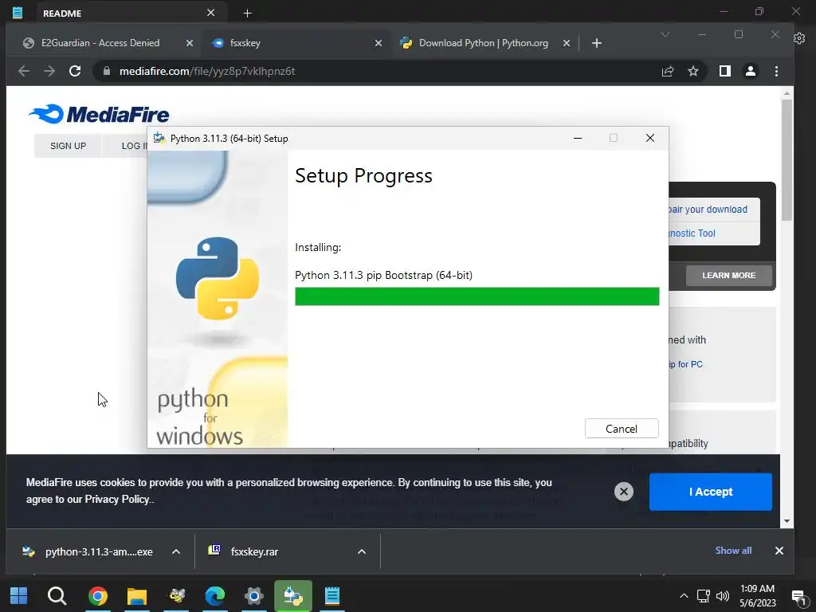Click the I Accept cookies button
This screenshot has width=816, height=612.
tap(710, 492)
